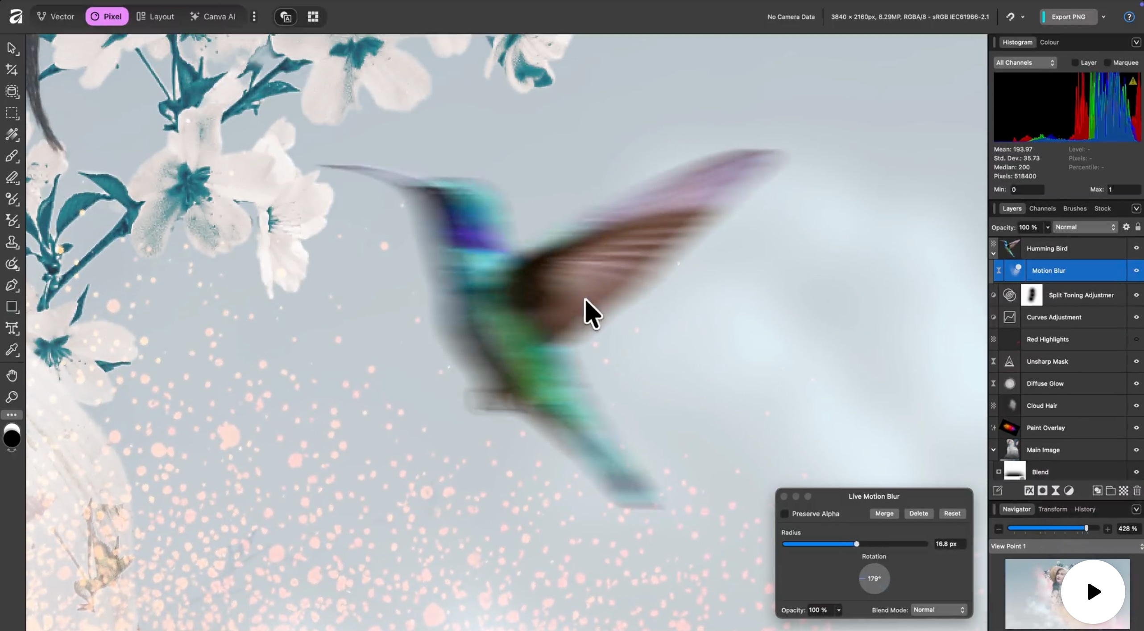Hide the Curves Adjustment layer

1136,317
